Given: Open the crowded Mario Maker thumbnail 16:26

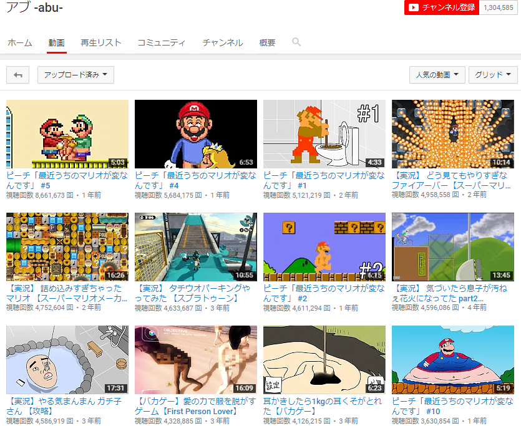Looking at the screenshot, I should click(67, 247).
